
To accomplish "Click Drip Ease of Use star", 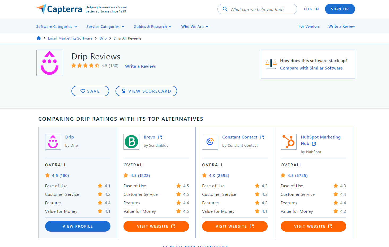I will 100,186.
